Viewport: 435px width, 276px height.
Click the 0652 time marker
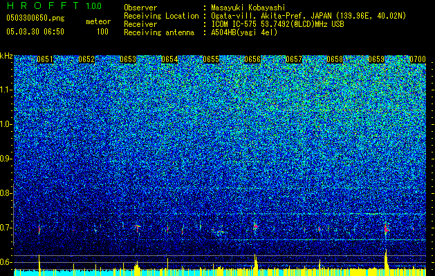coord(86,59)
